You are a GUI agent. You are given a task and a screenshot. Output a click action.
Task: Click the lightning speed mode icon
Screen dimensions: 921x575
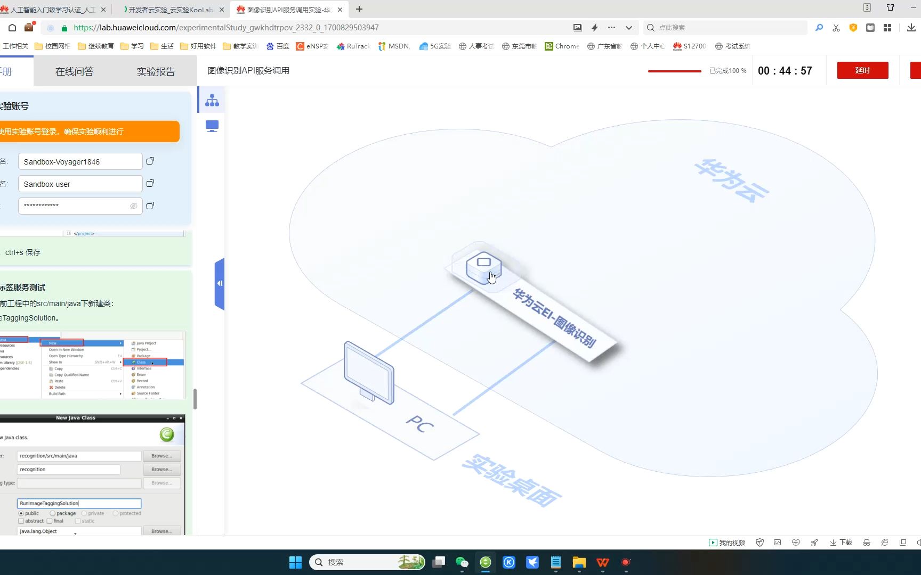coord(595,28)
